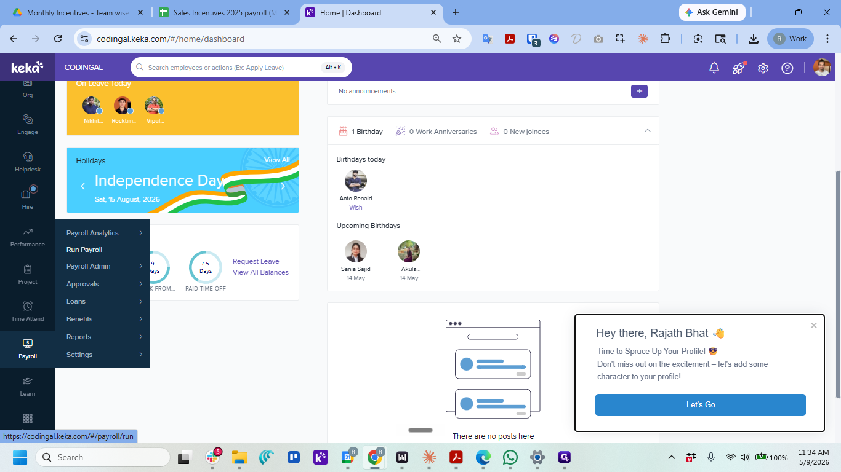Open File Explorer from the taskbar
Viewport: 841px width, 472px height.
(239, 457)
